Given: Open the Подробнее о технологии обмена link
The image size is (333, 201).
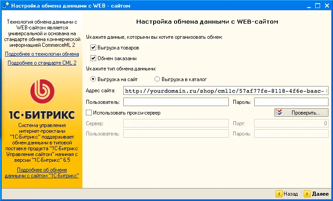Looking at the screenshot, I should pyautogui.click(x=42, y=54).
